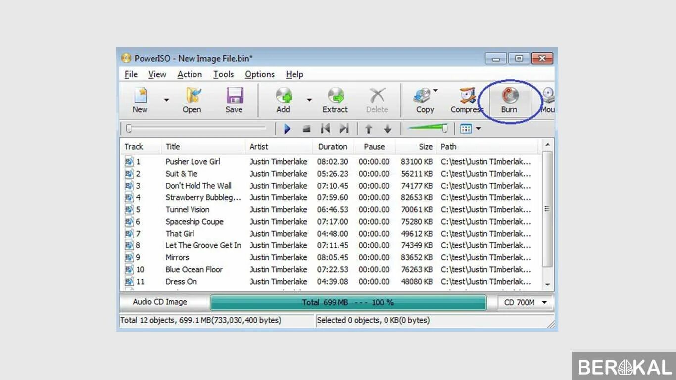Click the view mode grid icon
Screen dimensions: 676x380
coord(466,129)
